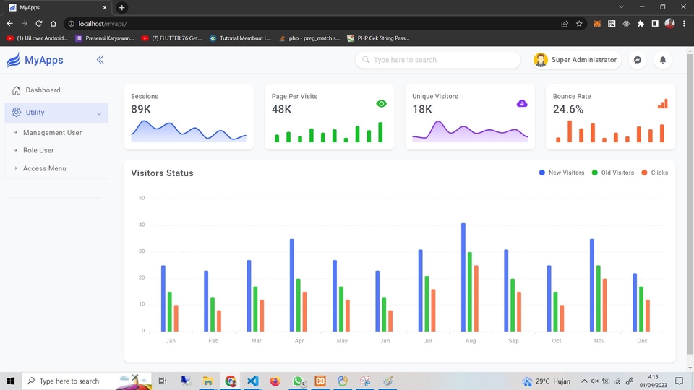Open the Access Menu link
Viewport: 694px width, 390px height.
click(44, 168)
